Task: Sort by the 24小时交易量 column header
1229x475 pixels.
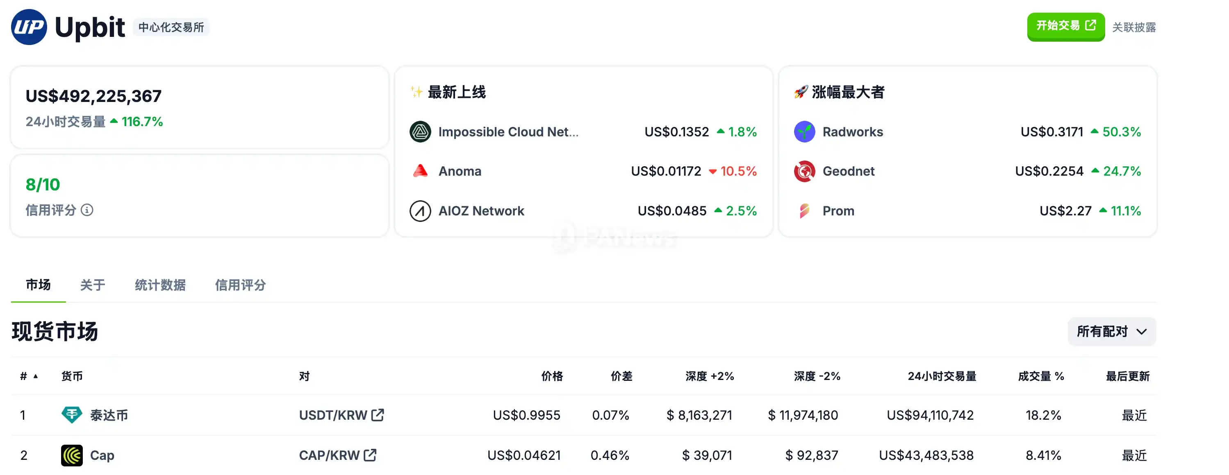Action: (942, 376)
